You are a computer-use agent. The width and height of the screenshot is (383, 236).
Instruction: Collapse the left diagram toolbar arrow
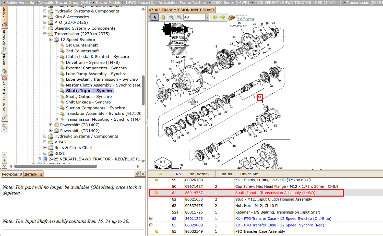(x=149, y=17)
